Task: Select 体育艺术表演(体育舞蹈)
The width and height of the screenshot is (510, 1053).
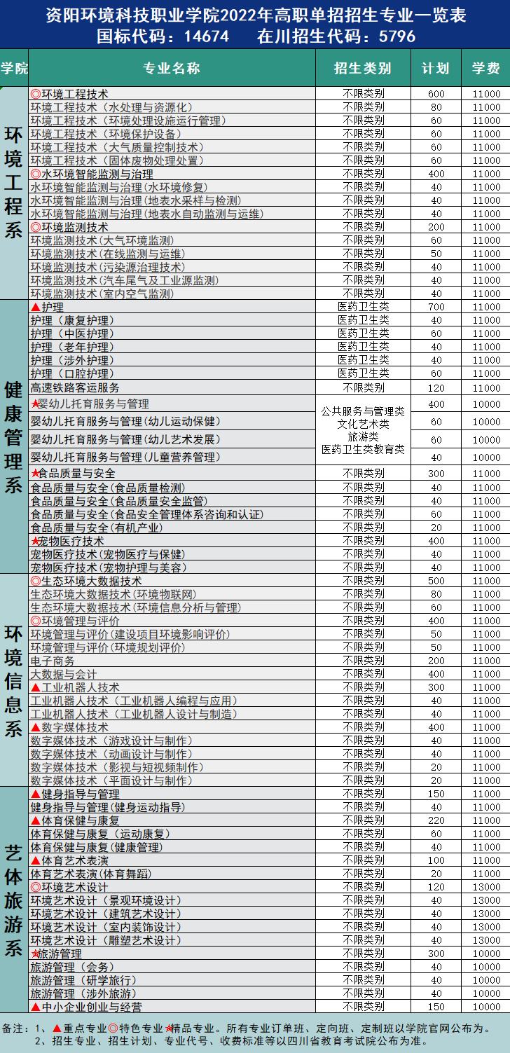Action: [172, 874]
